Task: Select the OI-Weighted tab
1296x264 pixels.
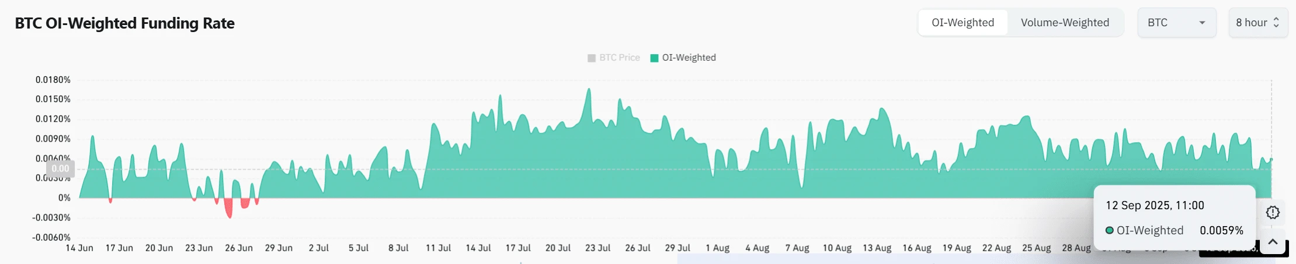Action: coord(963,23)
